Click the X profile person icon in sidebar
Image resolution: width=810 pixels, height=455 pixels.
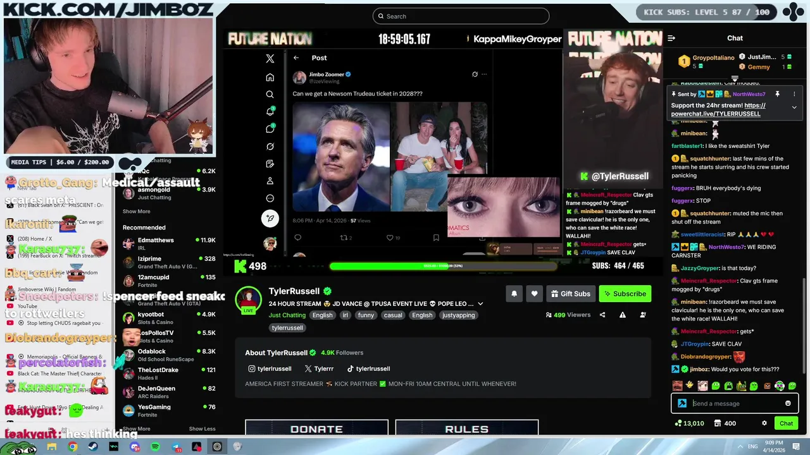[x=270, y=181]
